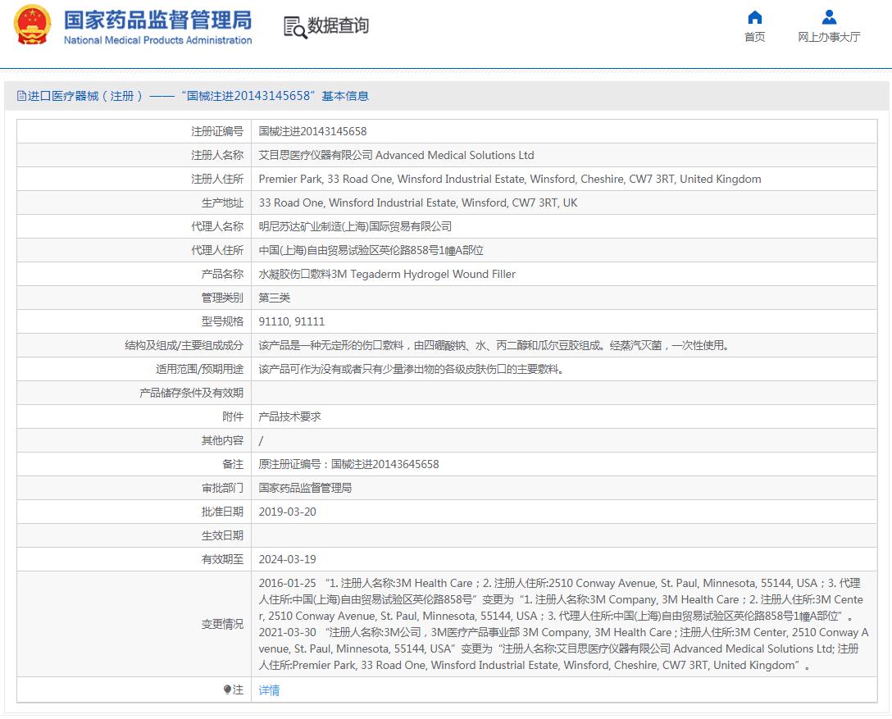Click the 管理类别 row label
This screenshot has height=719, width=892.
click(222, 298)
